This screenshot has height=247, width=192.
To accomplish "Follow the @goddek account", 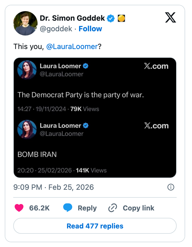I will tap(90, 29).
